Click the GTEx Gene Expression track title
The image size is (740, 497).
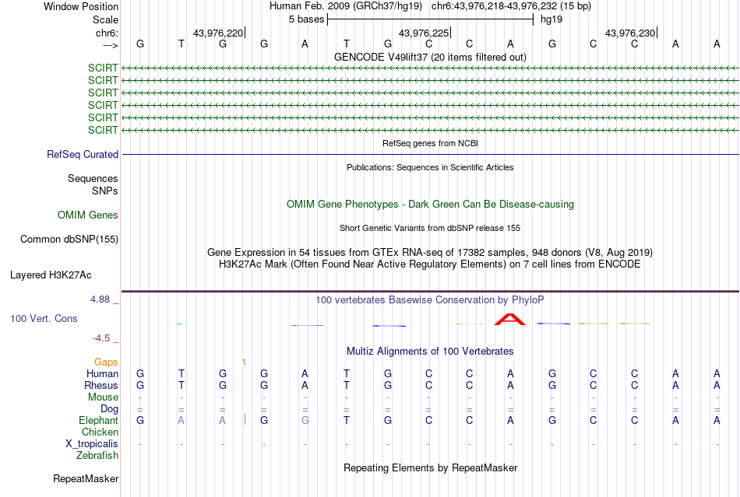(430, 252)
